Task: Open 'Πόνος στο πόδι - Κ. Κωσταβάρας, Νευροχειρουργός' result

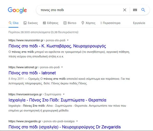Action: coord(57,46)
